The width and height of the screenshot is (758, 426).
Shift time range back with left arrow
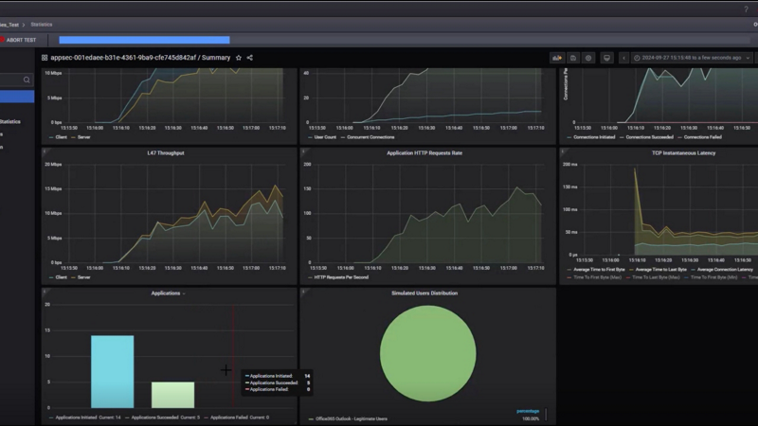pos(623,58)
